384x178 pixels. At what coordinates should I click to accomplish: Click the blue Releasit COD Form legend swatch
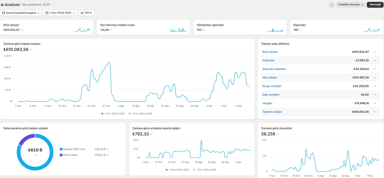[61, 149]
